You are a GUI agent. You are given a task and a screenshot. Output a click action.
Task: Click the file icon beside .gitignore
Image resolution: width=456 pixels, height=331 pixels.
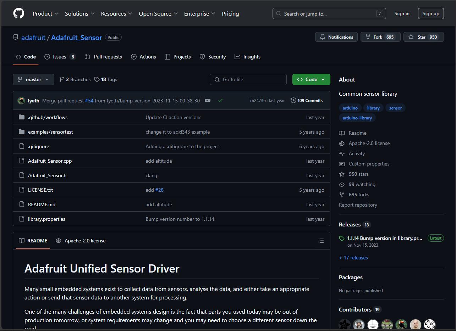(22, 146)
